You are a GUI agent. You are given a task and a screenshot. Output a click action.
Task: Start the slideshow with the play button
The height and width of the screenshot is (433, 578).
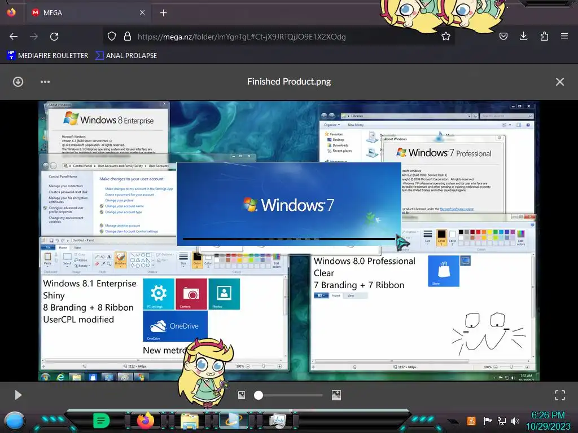point(18,395)
